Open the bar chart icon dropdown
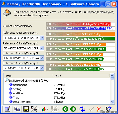Screen dimensions: 118x114 pos(47,109)
